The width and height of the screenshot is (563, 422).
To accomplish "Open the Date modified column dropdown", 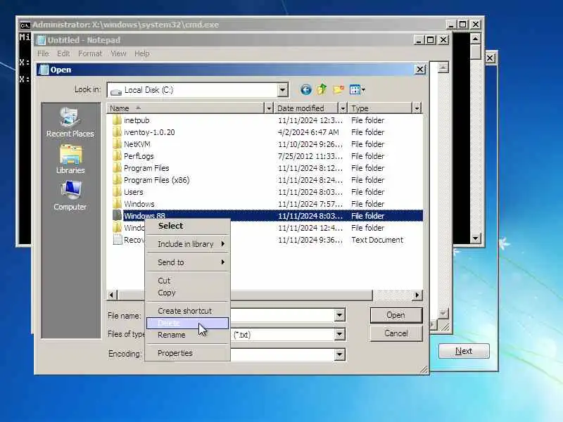I will pyautogui.click(x=343, y=108).
